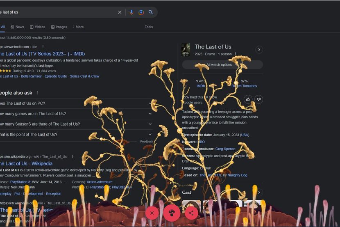Click the All watch options button

222,64
